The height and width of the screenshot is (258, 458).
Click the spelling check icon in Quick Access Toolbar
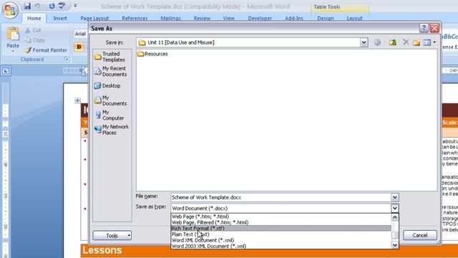pyautogui.click(x=62, y=6)
